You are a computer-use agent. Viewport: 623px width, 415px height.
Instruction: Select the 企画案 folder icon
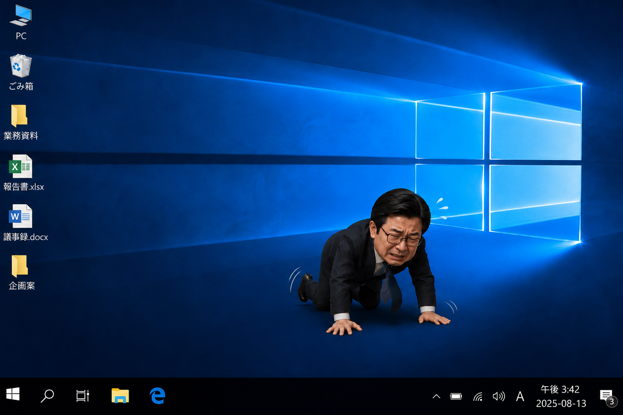point(19,266)
